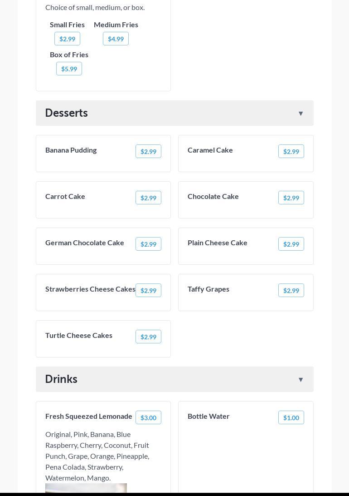
Task: Collapse the Desserts section arrow
Action: [x=301, y=114]
